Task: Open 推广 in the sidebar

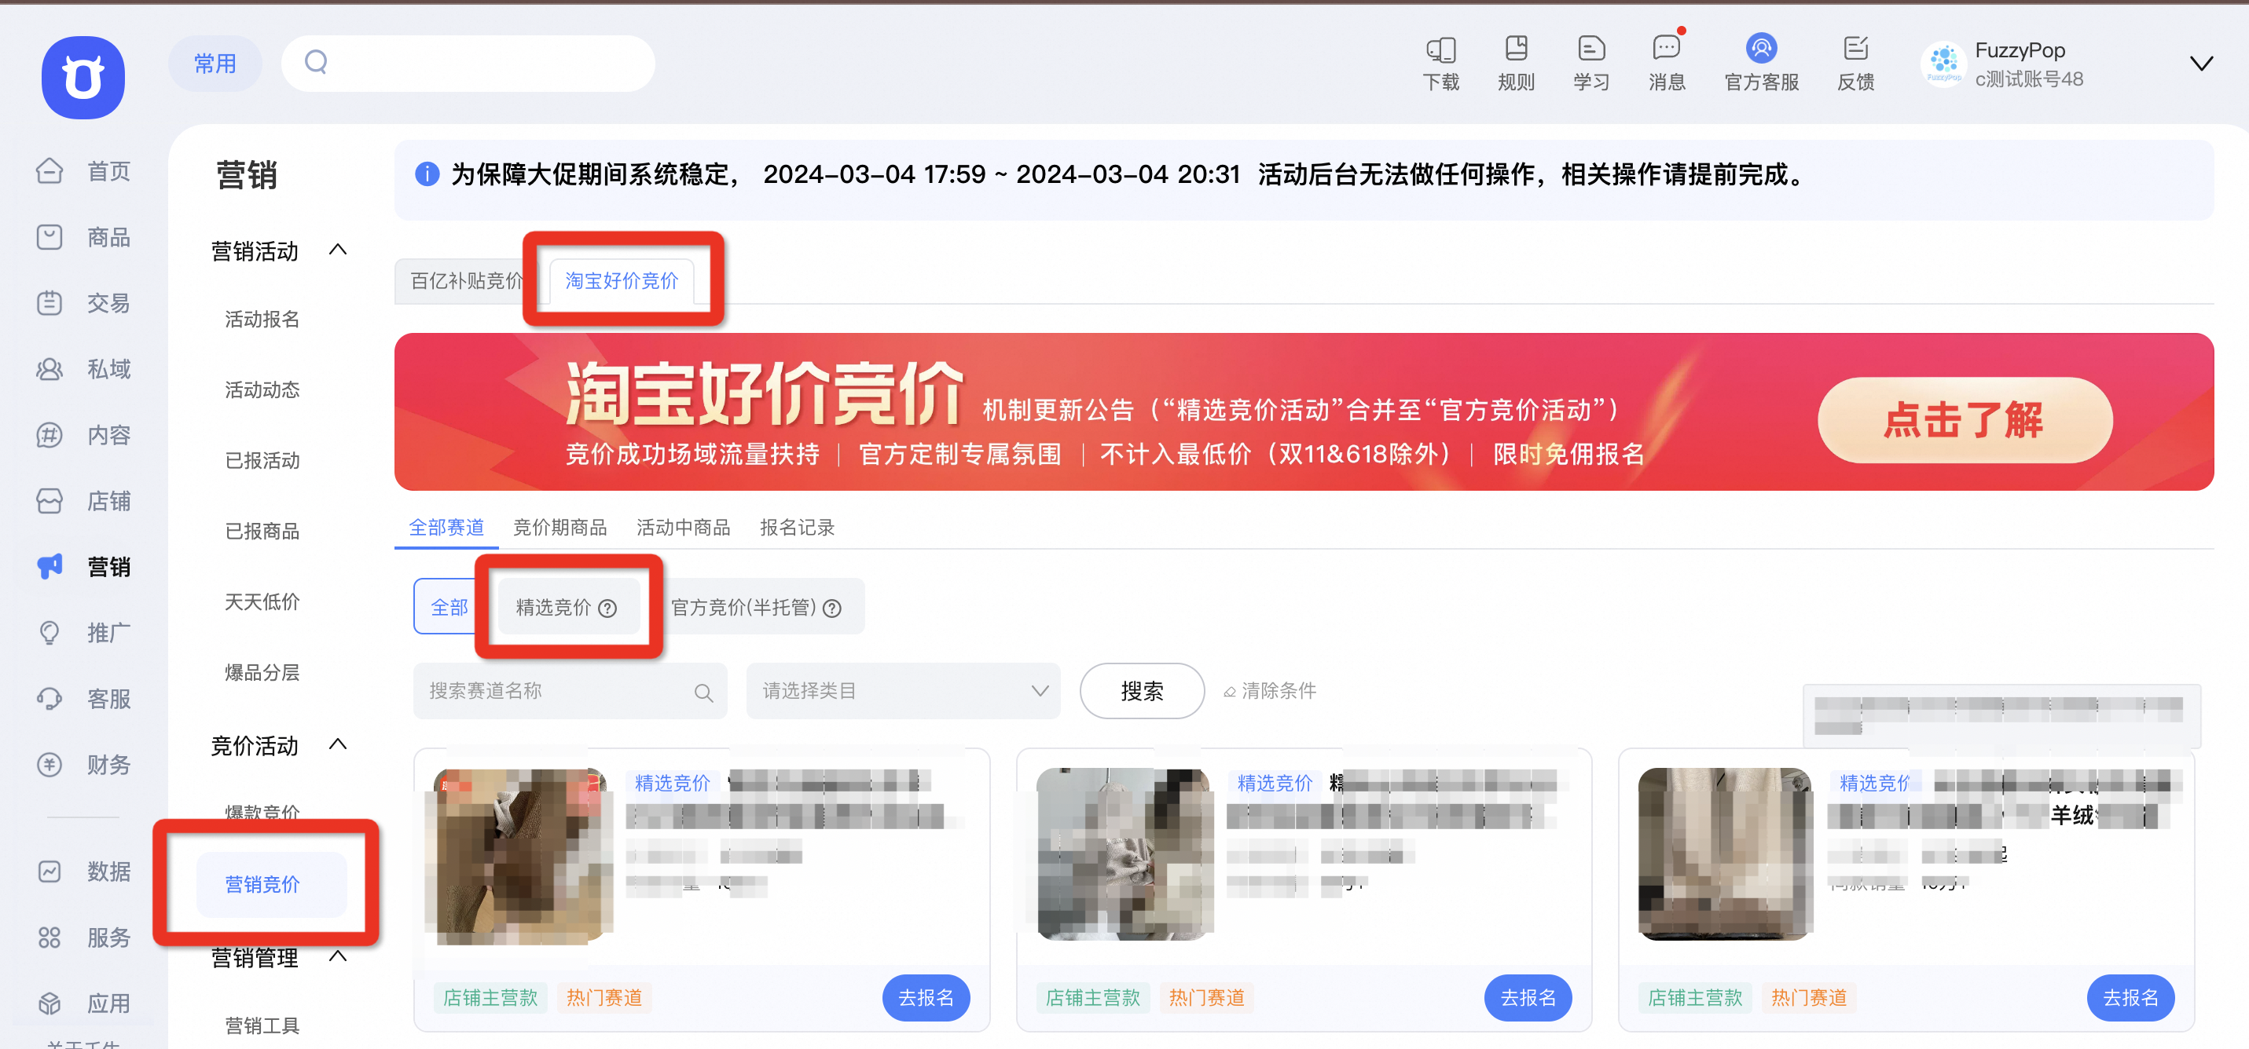Action: tap(84, 633)
